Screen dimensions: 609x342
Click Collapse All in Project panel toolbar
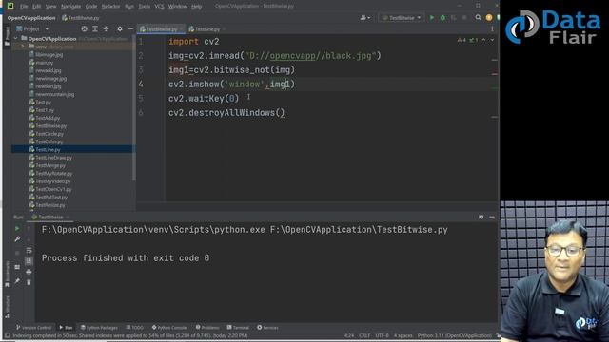click(106, 28)
